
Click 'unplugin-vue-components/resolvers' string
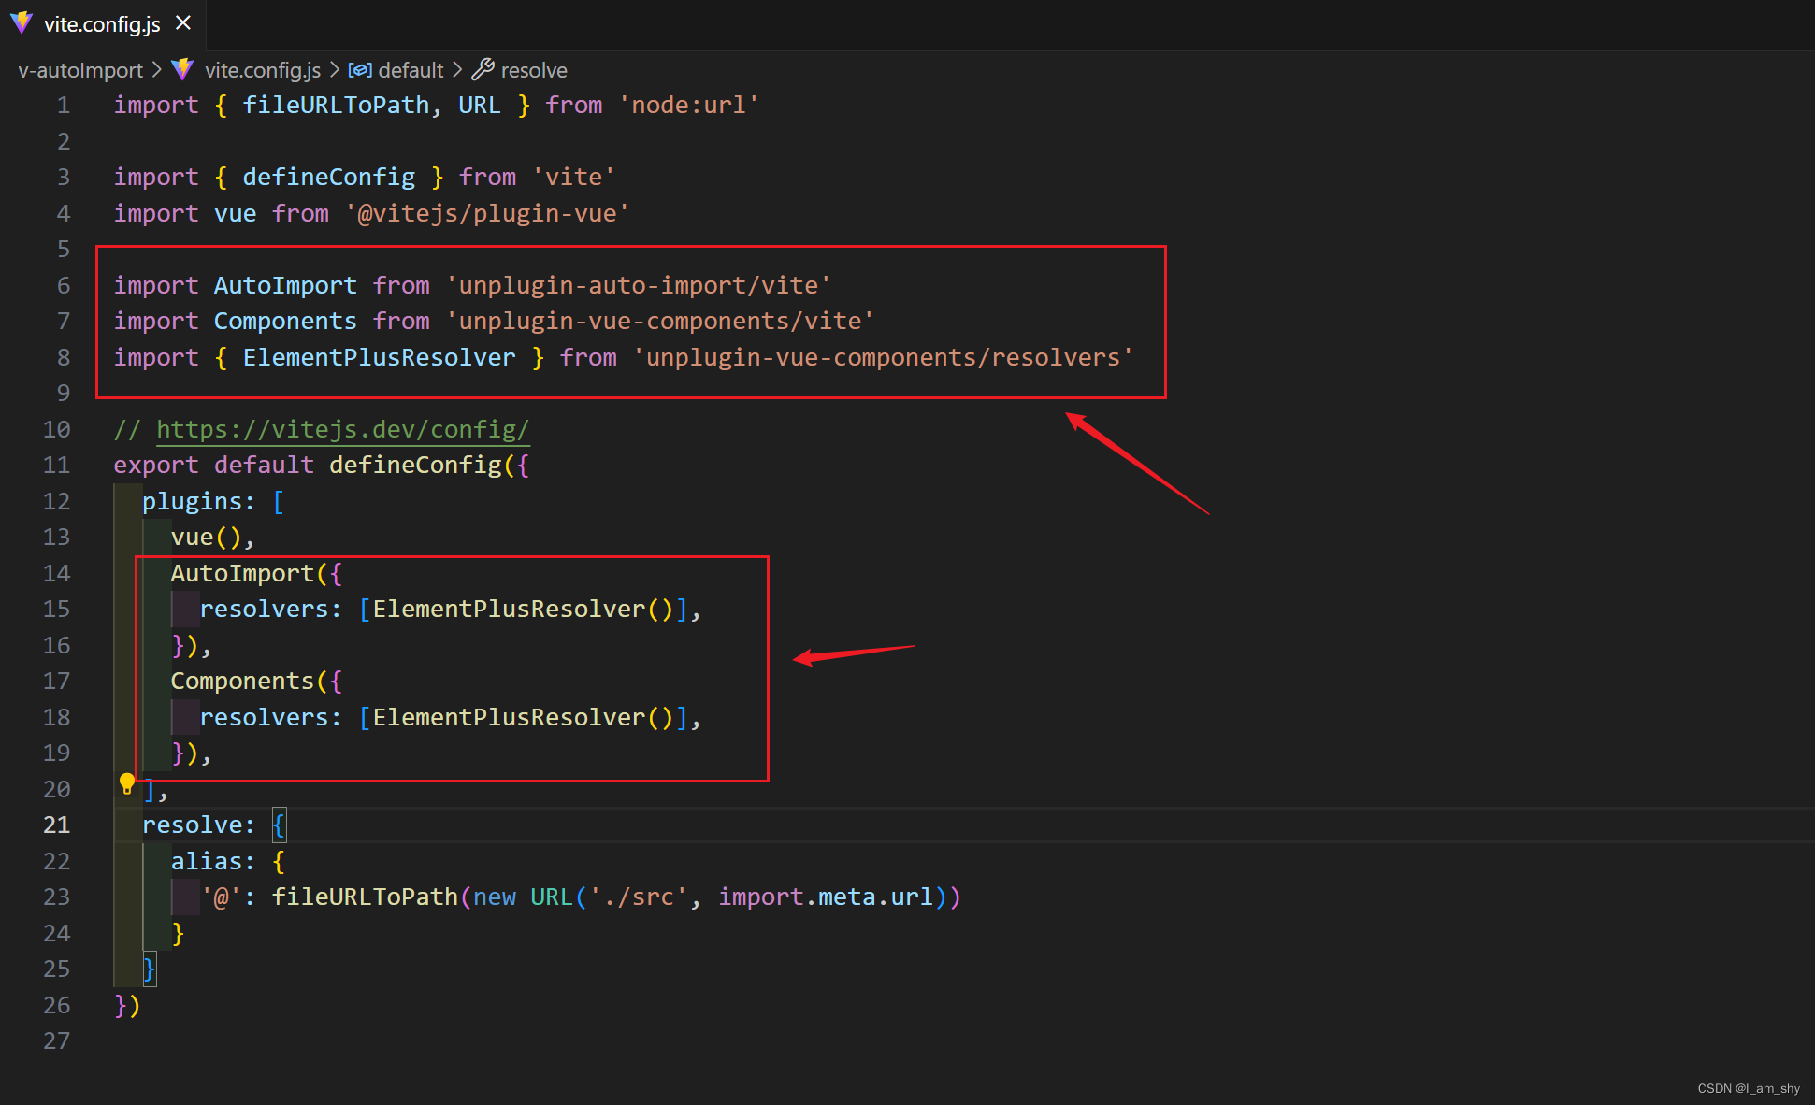coord(883,357)
